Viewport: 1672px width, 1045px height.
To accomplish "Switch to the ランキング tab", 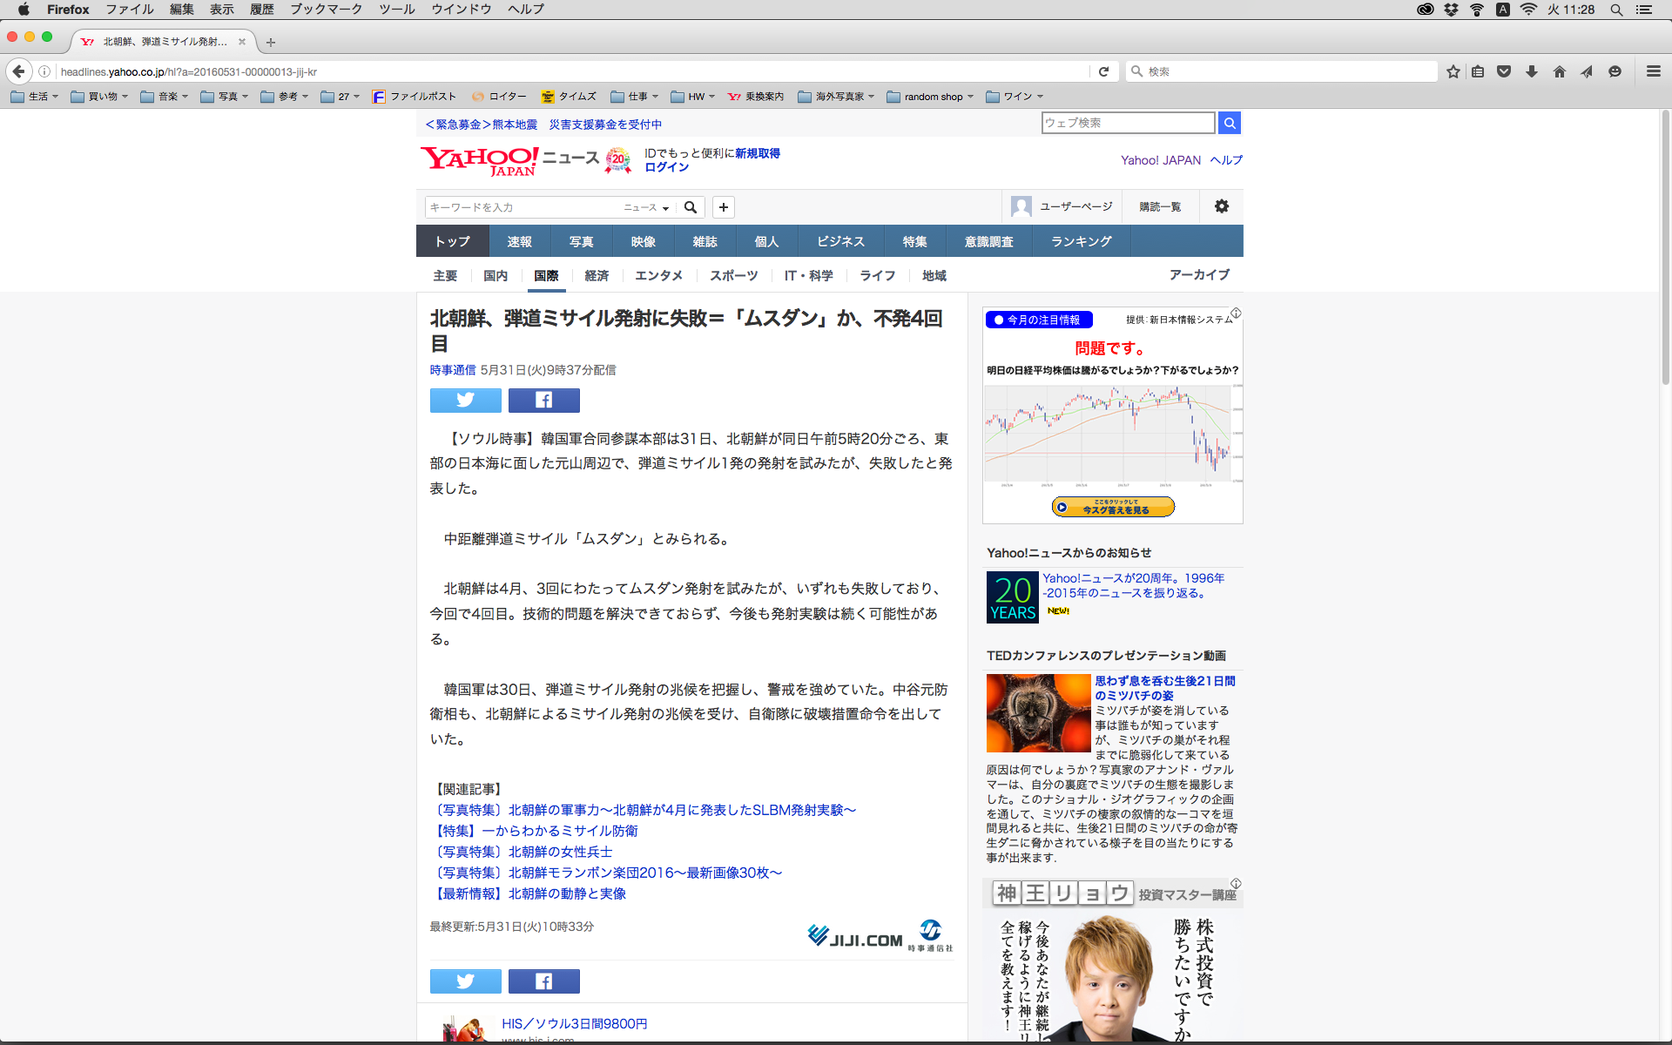I will coord(1081,241).
